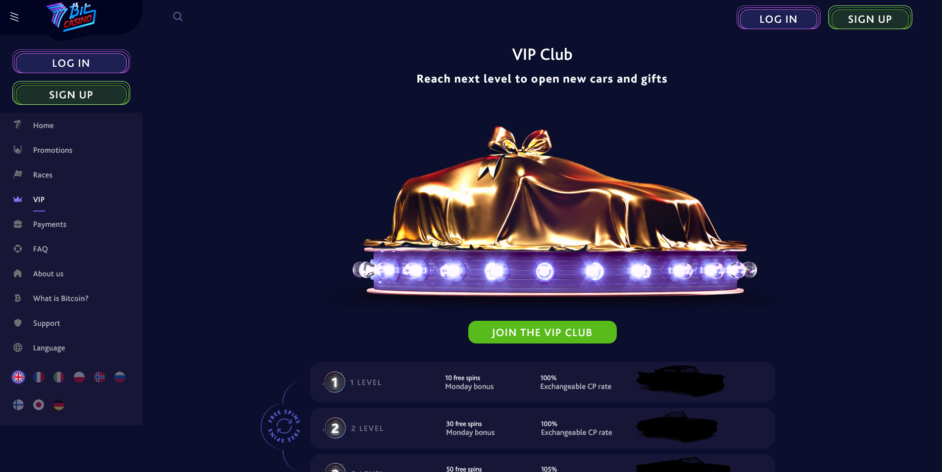The height and width of the screenshot is (472, 942).
Task: Open the Payments page
Action: [50, 224]
